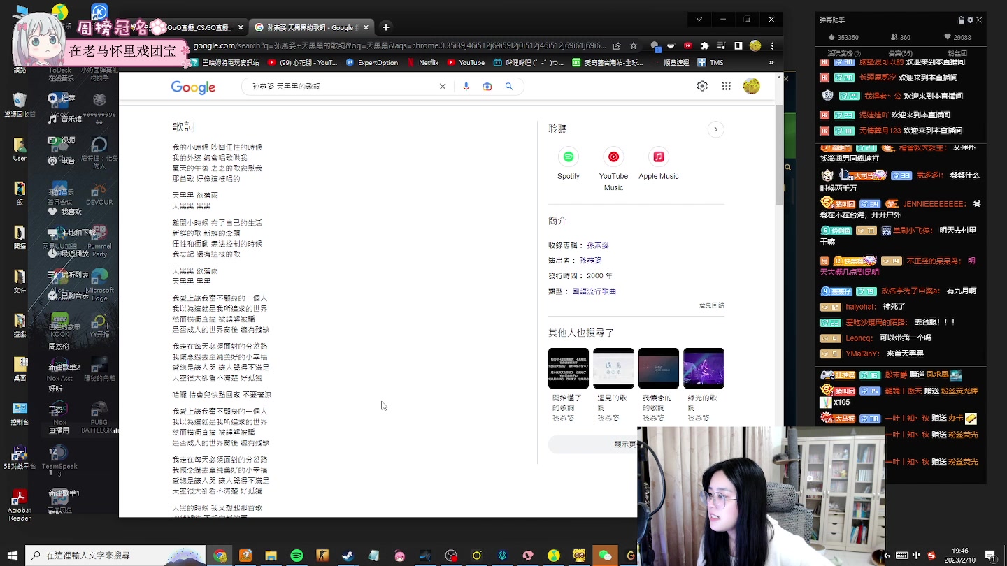
Task: Close the Google search results tab
Action: 366,28
